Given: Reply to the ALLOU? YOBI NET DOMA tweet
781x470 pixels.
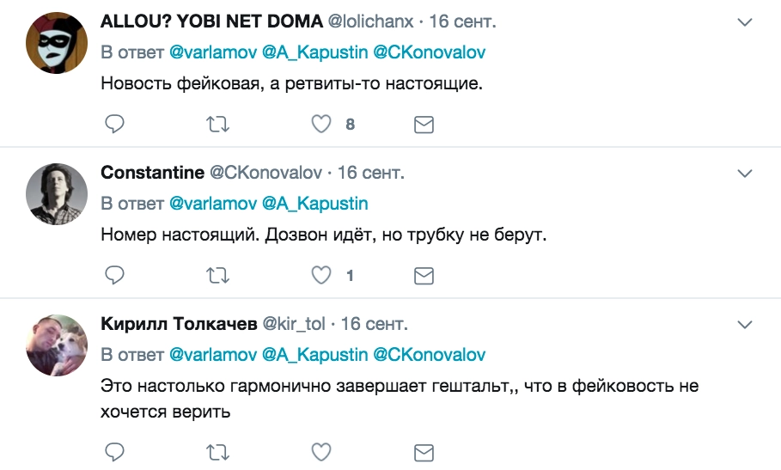Looking at the screenshot, I should pos(115,125).
